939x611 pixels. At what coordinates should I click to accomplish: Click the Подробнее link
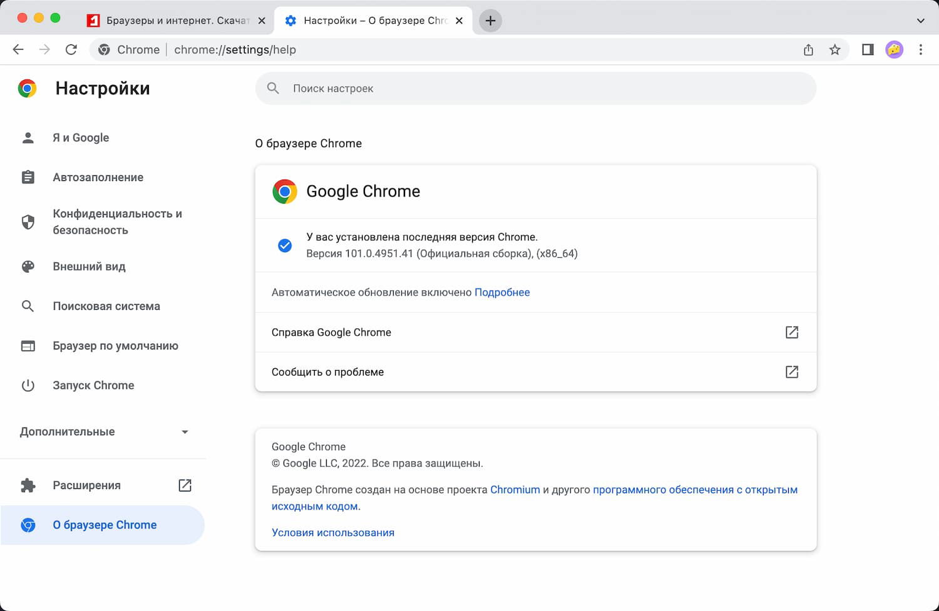[x=502, y=292]
